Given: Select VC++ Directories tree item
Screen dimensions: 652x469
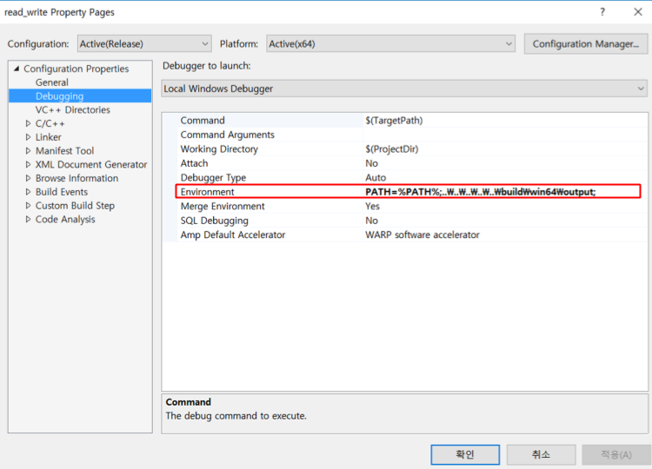Looking at the screenshot, I should point(72,110).
